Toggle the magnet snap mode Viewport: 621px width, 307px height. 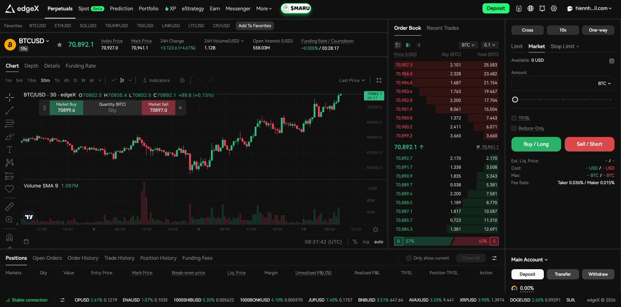(9, 237)
